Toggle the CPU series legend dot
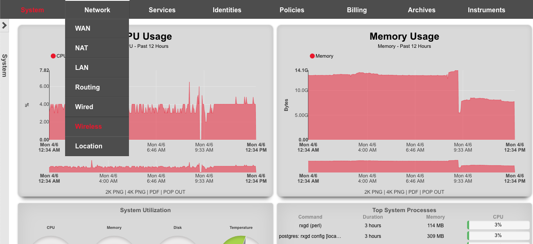The width and height of the screenshot is (533, 244). [x=53, y=56]
